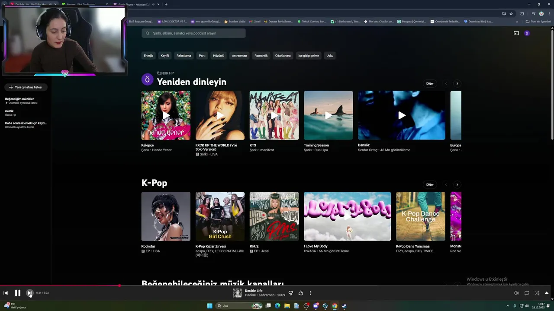The width and height of the screenshot is (554, 311).
Task: Open K-Pop Girl Crush playlist cover
Action: click(220, 216)
